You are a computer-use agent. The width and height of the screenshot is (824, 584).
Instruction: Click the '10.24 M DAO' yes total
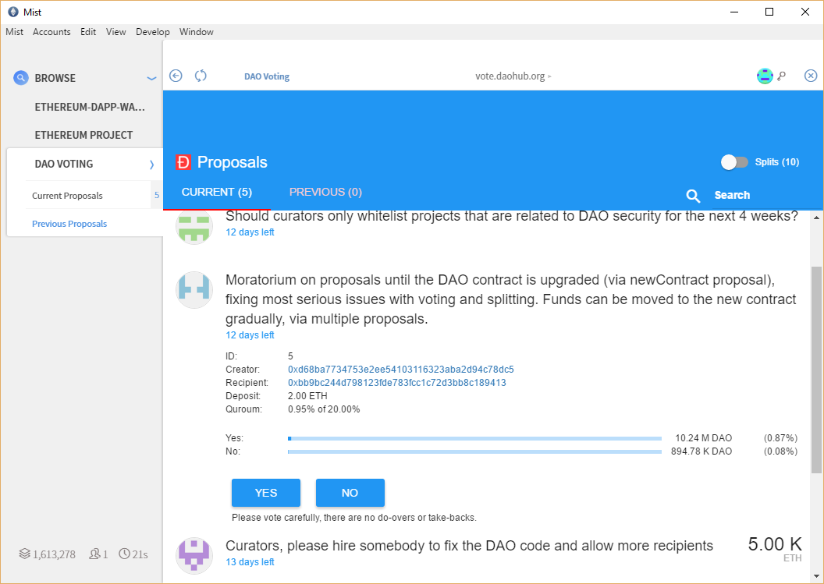[704, 438]
